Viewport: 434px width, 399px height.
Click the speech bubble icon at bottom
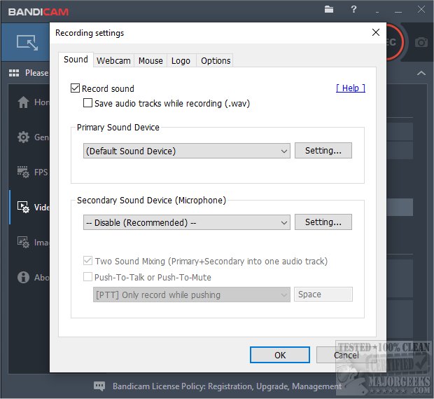(x=99, y=386)
